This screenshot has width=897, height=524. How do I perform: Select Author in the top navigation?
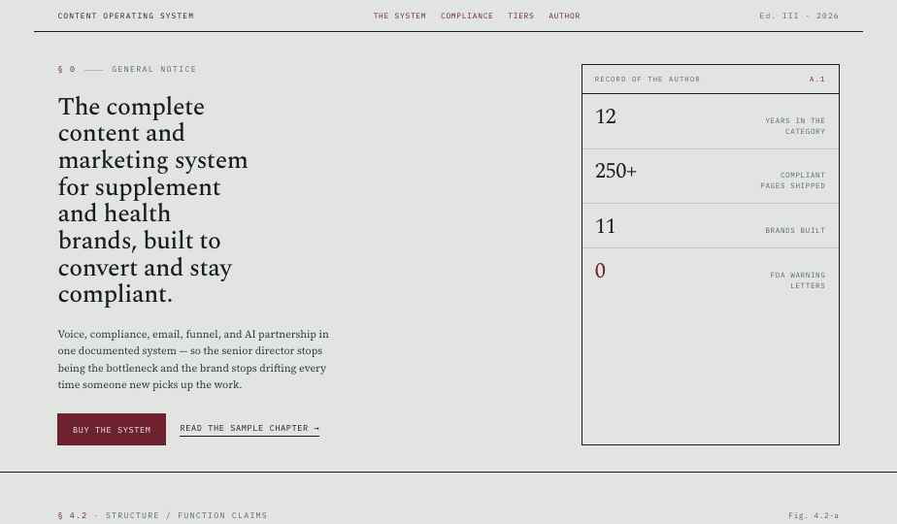(564, 16)
